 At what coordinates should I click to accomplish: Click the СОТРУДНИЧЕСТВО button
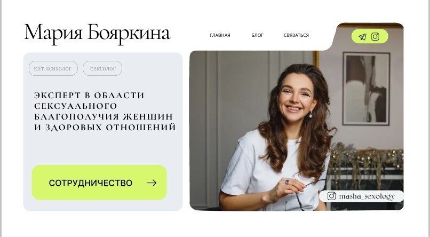pos(99,183)
